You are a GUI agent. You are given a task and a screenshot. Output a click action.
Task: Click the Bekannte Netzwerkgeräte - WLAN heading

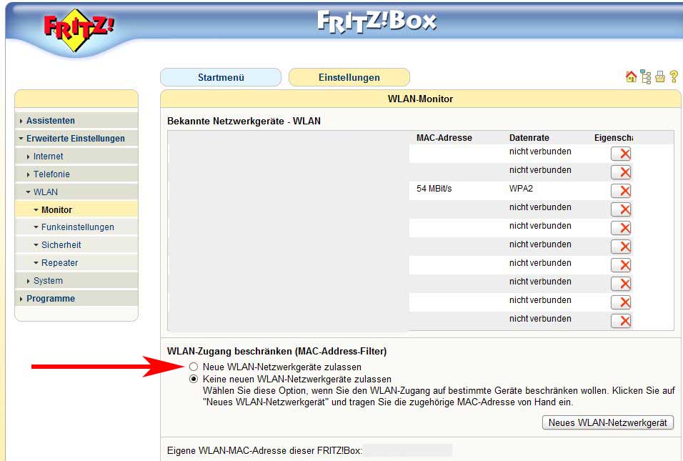pos(244,121)
